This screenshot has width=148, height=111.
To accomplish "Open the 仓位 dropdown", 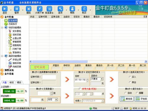I will click(56, 99).
